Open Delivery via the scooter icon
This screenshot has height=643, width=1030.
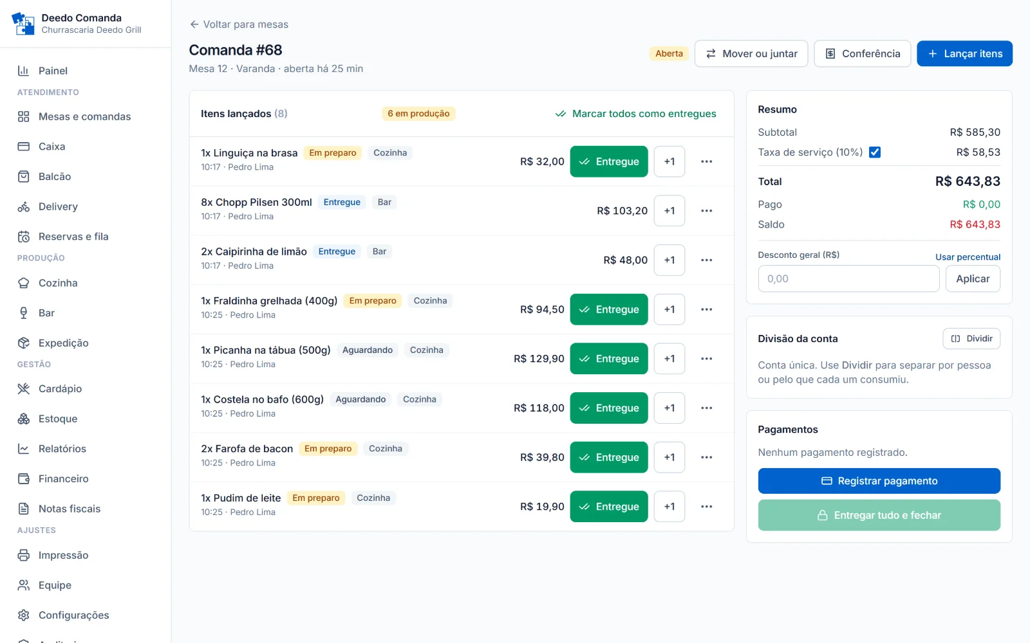tap(24, 206)
